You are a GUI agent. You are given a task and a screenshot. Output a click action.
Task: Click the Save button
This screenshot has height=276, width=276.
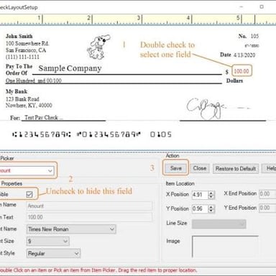pyautogui.click(x=176, y=168)
